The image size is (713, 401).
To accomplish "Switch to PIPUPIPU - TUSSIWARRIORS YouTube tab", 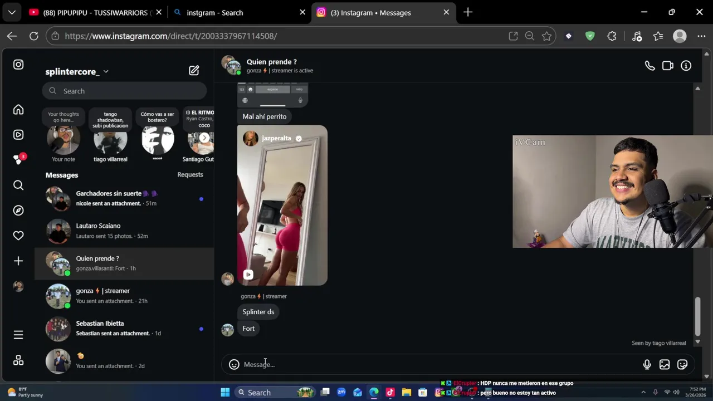I will 96,12.
